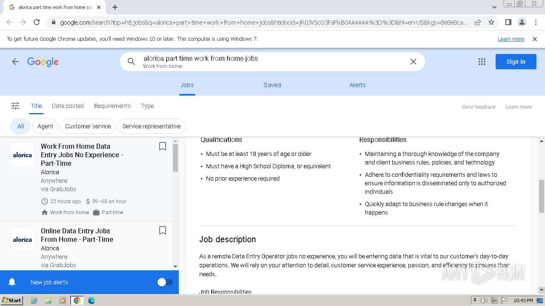
Task: Open the Learn more link about Chrome updates
Action: [x=511, y=39]
